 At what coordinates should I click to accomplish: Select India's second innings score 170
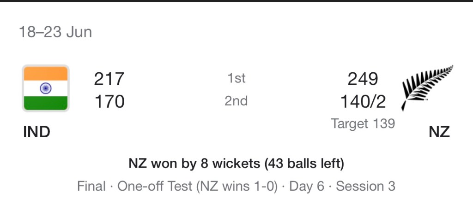109,101
